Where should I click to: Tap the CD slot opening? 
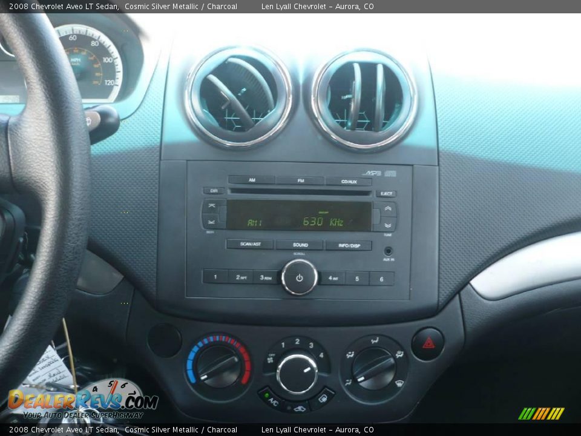point(300,192)
